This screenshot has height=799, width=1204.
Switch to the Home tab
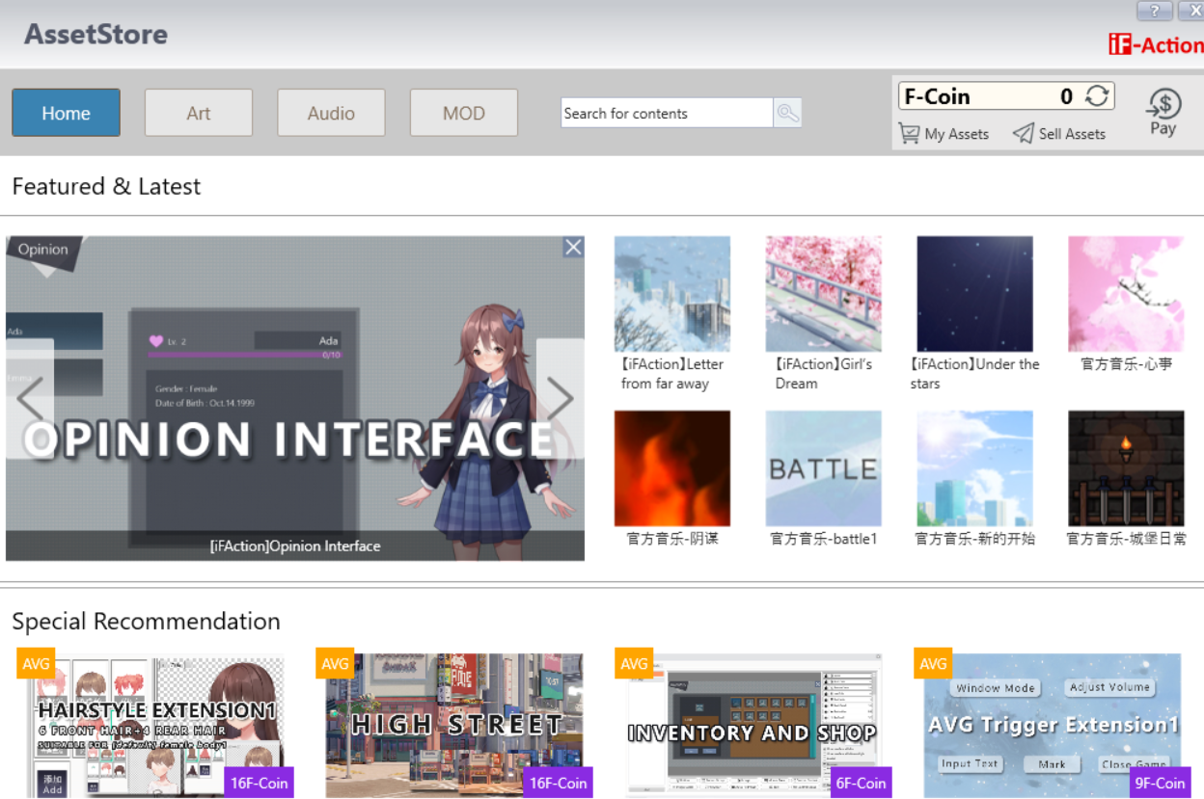coord(66,113)
